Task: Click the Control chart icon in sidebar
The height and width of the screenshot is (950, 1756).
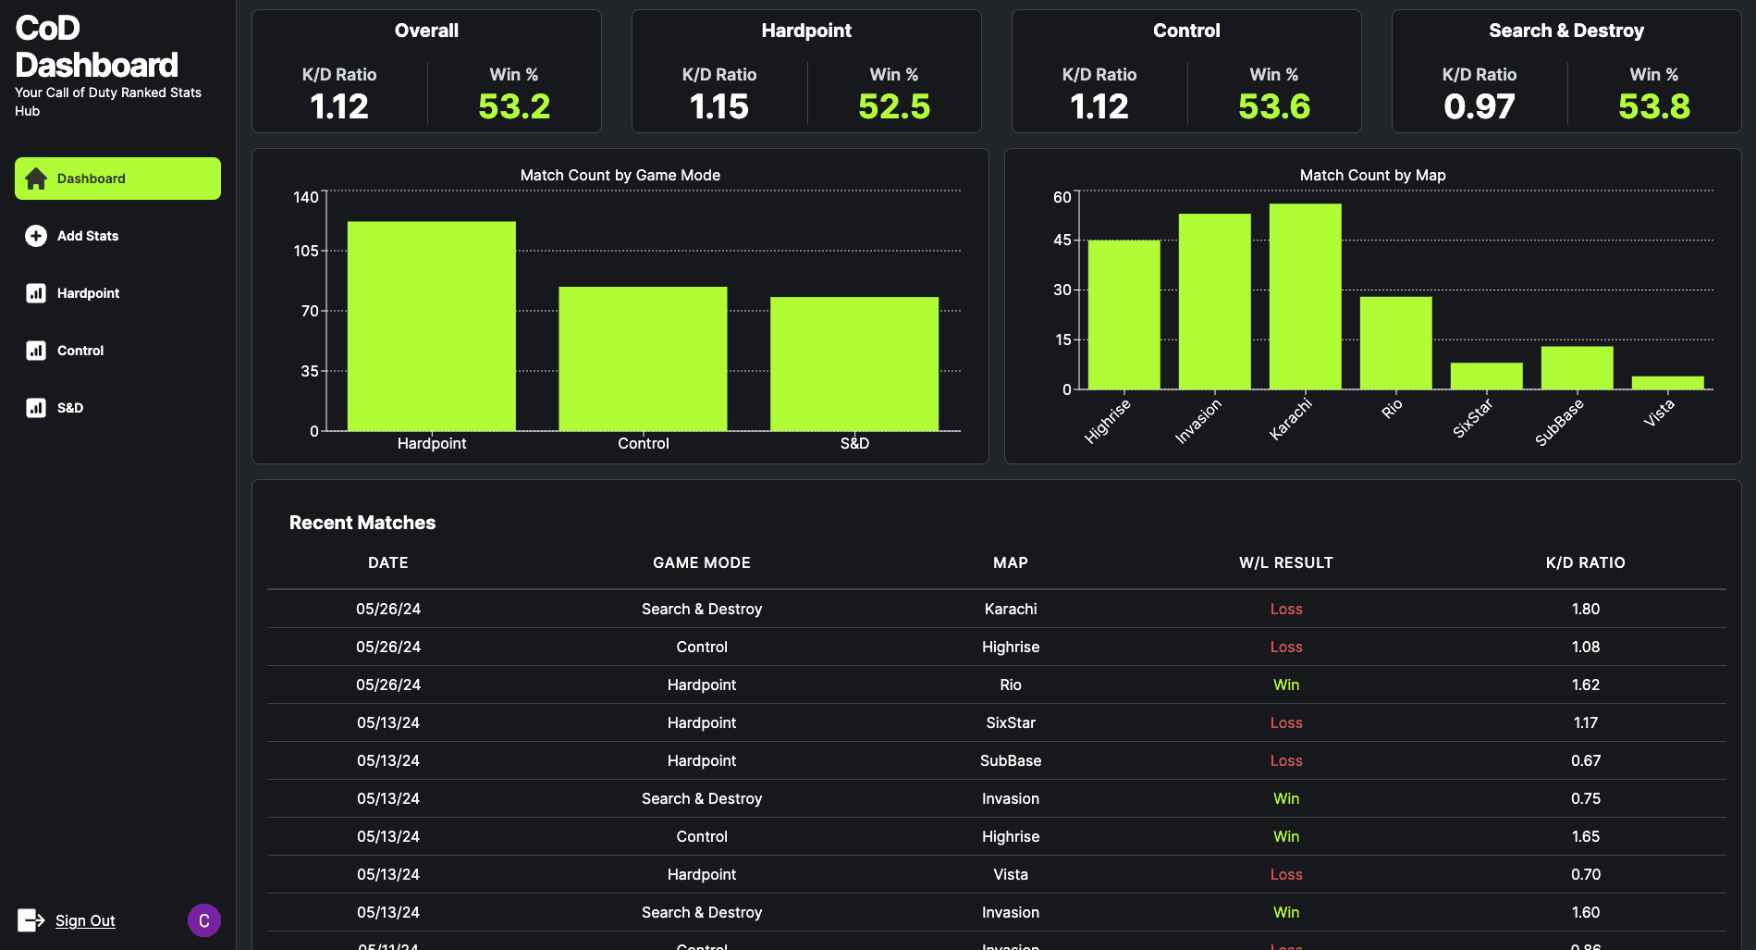Action: click(36, 351)
